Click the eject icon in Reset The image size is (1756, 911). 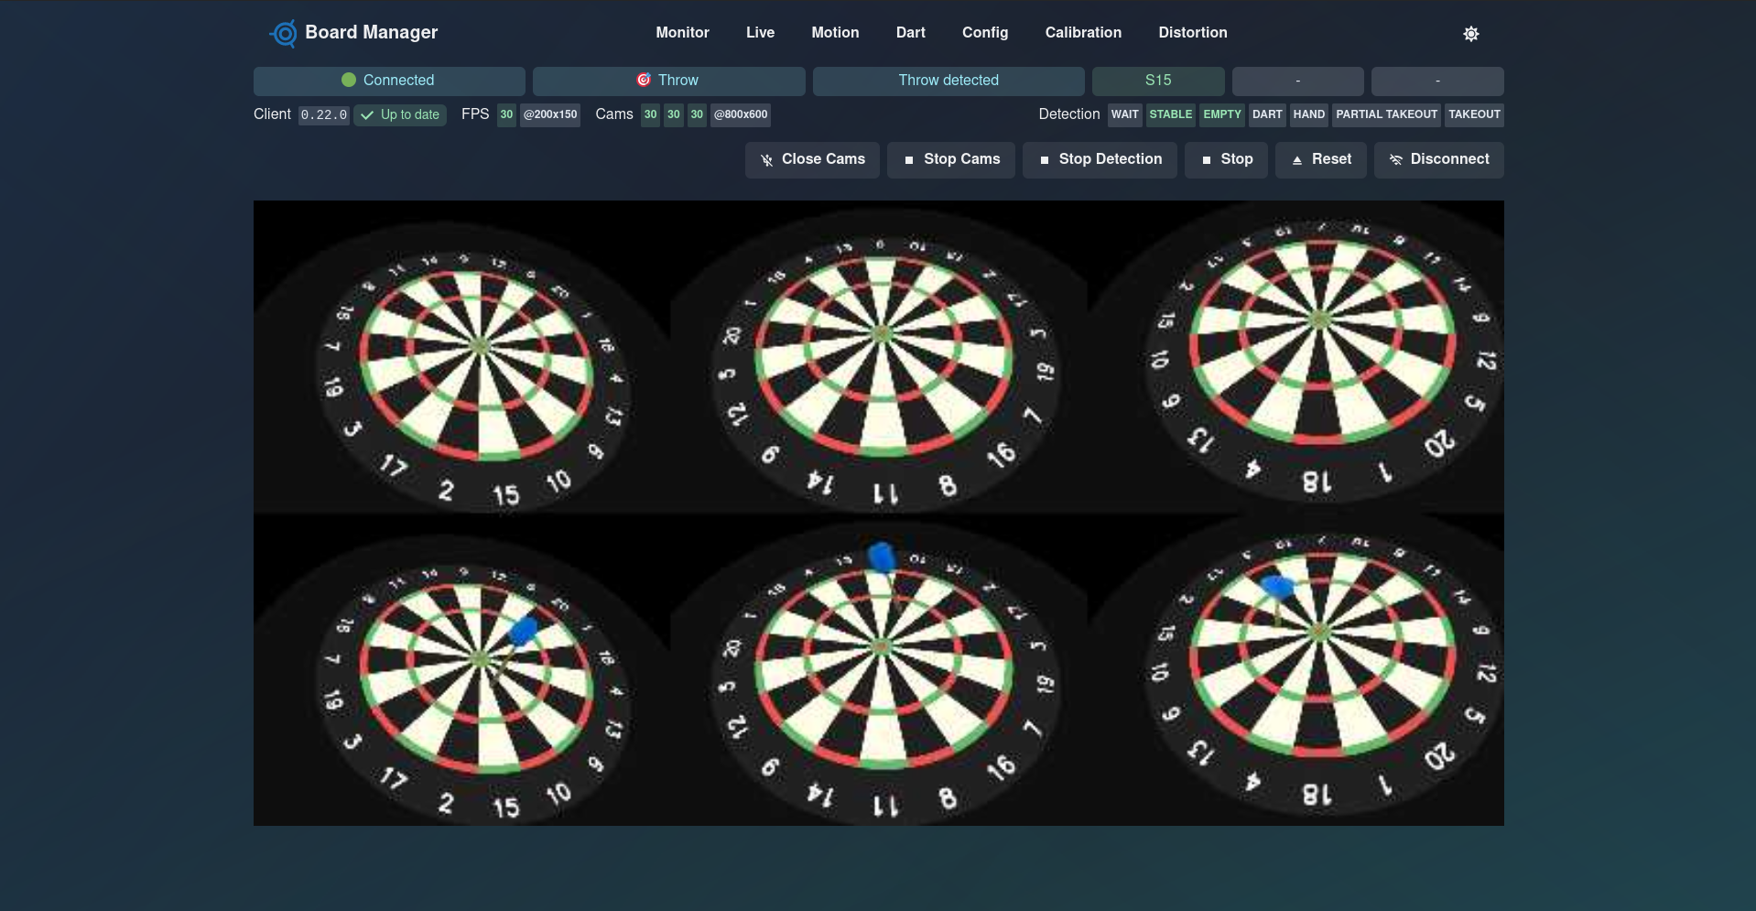[x=1296, y=160]
